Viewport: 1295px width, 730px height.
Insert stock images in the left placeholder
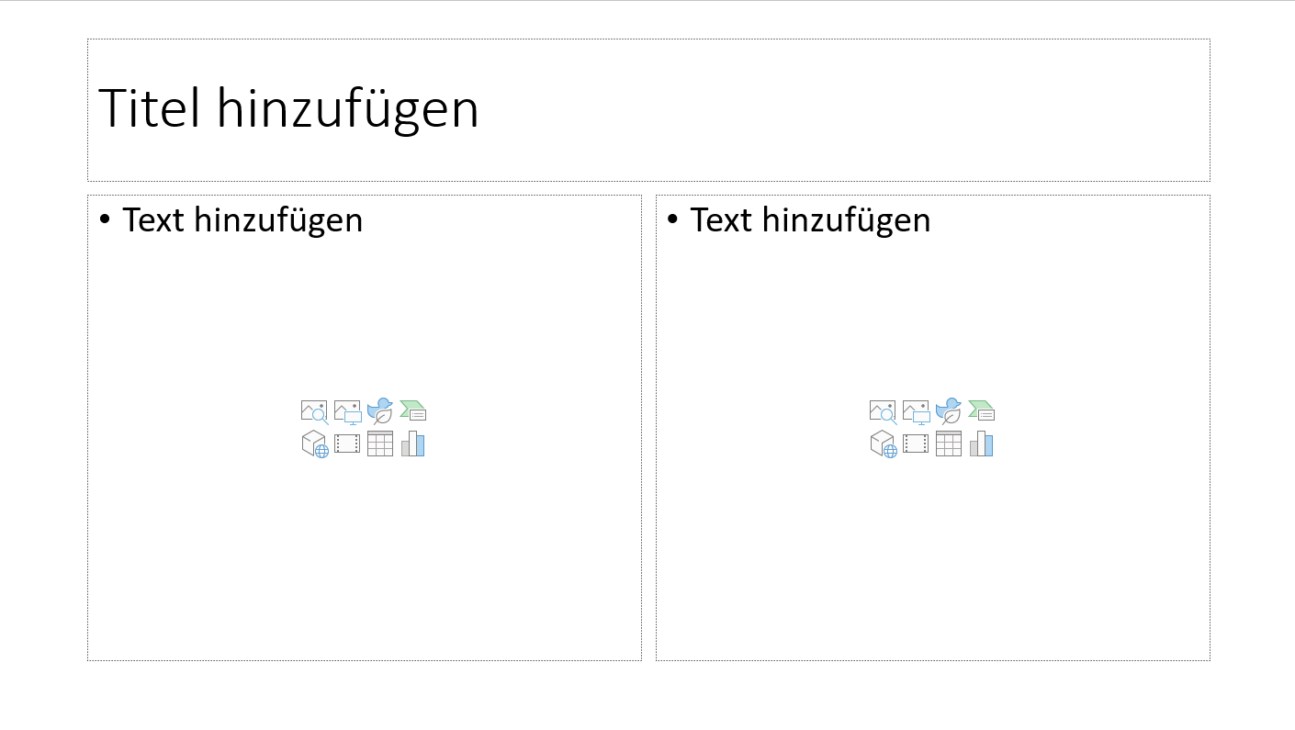click(x=313, y=410)
